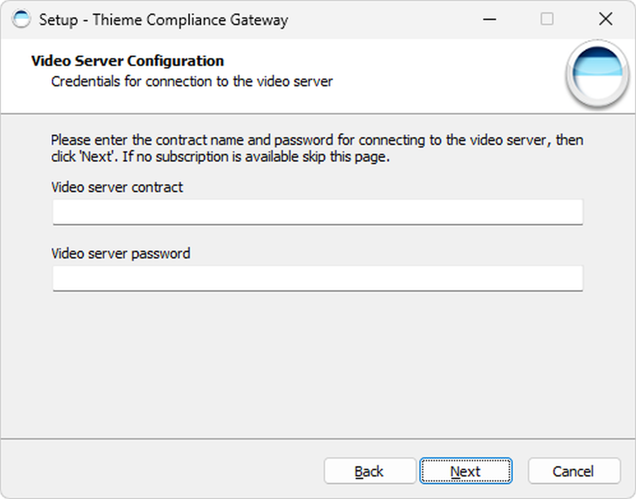This screenshot has height=499, width=636.
Task: Click the blue wizard logo in header
Action: [597, 73]
